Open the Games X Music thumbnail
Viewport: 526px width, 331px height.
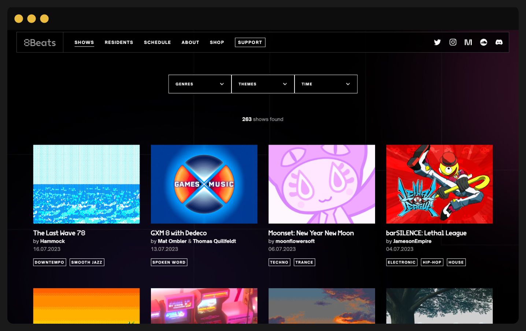pos(204,184)
